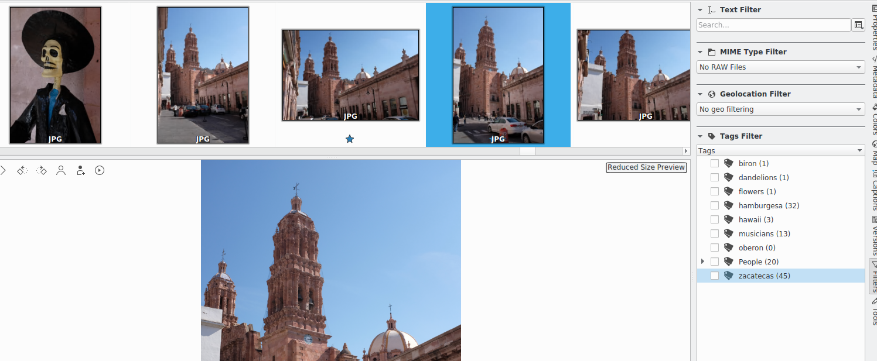877x361 pixels.
Task: Open the MIME type 'No RAW Files' dropdown
Action: [780, 67]
